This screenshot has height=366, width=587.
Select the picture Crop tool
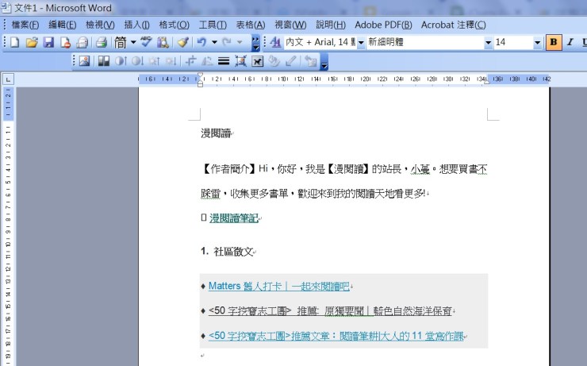191,61
